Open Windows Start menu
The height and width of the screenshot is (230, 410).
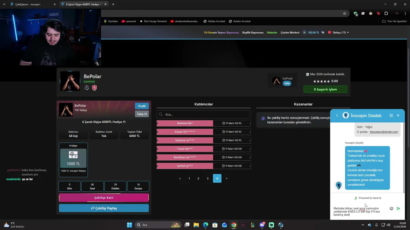coord(129,225)
